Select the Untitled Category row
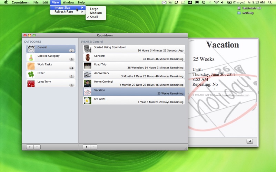Screen dimensions: 276x172 tap(51, 57)
